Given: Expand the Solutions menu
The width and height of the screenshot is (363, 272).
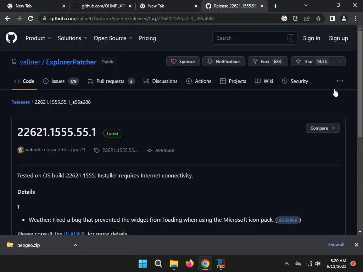Looking at the screenshot, I should [72, 38].
